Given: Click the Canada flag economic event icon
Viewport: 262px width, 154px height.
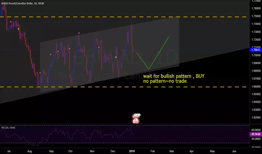Looking at the screenshot, I should pyautogui.click(x=135, y=121).
